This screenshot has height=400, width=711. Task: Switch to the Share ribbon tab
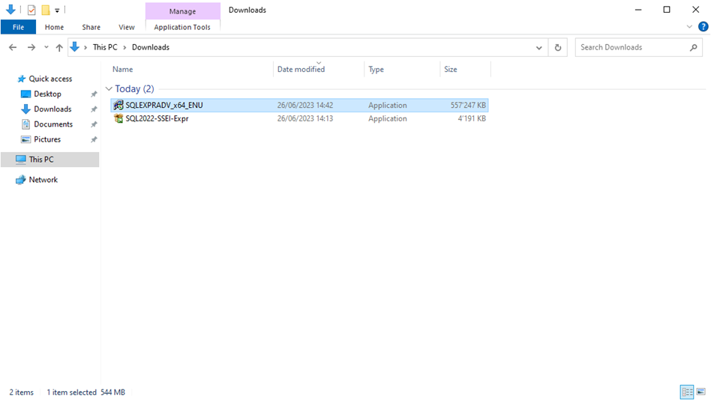tap(91, 27)
